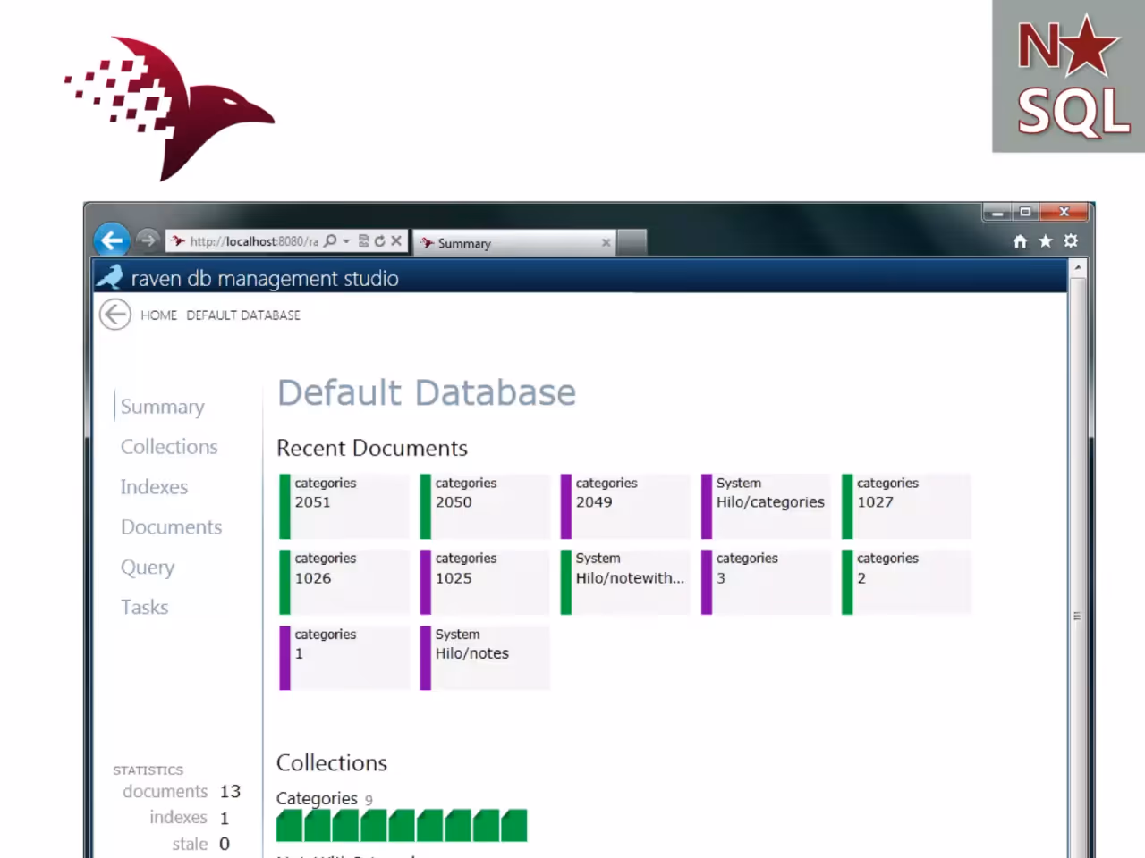Open the favorites star icon
The width and height of the screenshot is (1145, 858).
click(x=1045, y=241)
